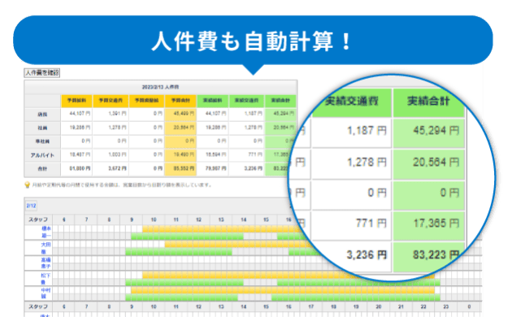Click the 79,987 円 total actual salary cell
Viewport: 512px width, 317px height.
point(213,168)
